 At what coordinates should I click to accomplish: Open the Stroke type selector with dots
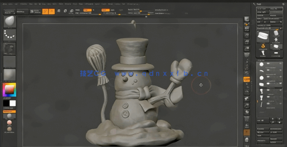[9, 35]
